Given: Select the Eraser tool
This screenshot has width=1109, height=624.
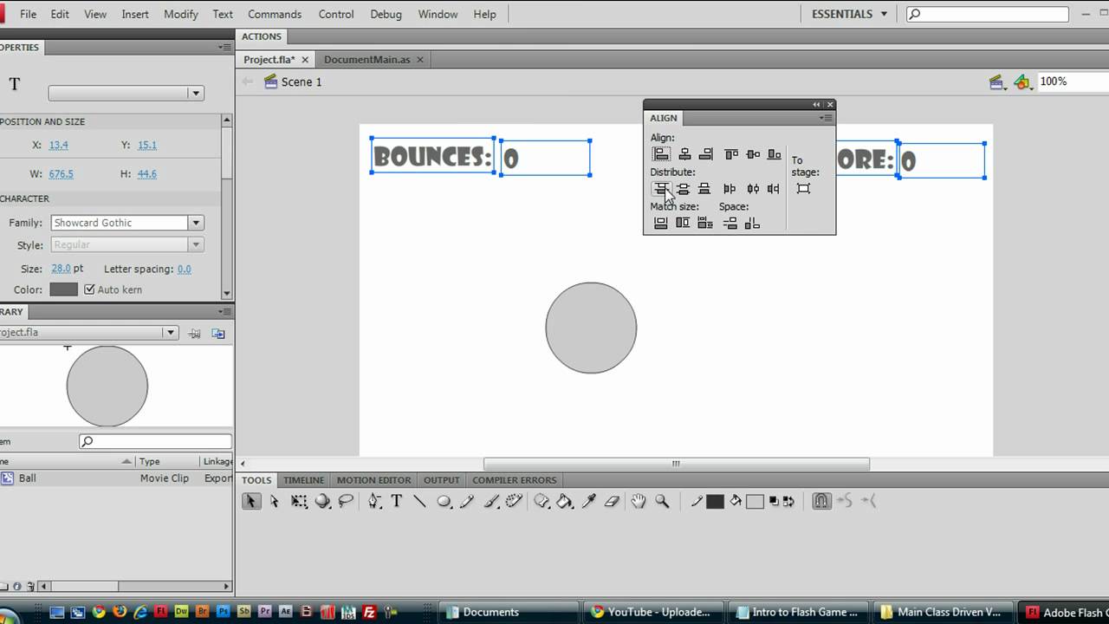Looking at the screenshot, I should coord(612,501).
